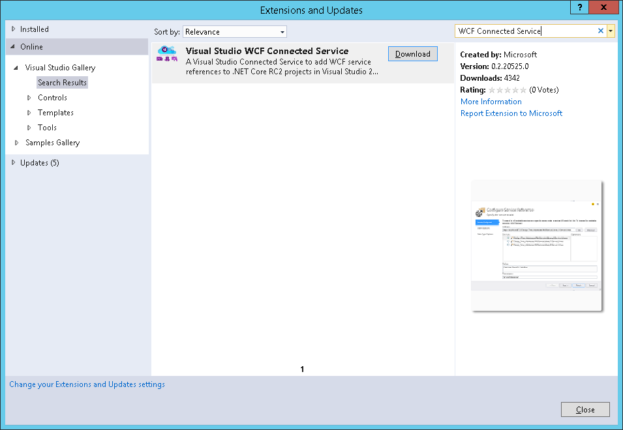Click the Downloads: 4342 text

[x=490, y=78]
